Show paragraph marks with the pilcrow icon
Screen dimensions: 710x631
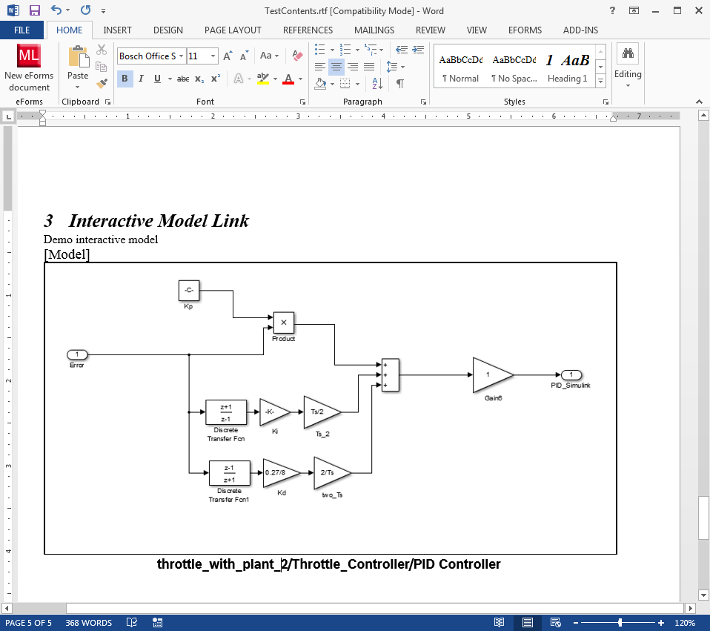pyautogui.click(x=399, y=84)
